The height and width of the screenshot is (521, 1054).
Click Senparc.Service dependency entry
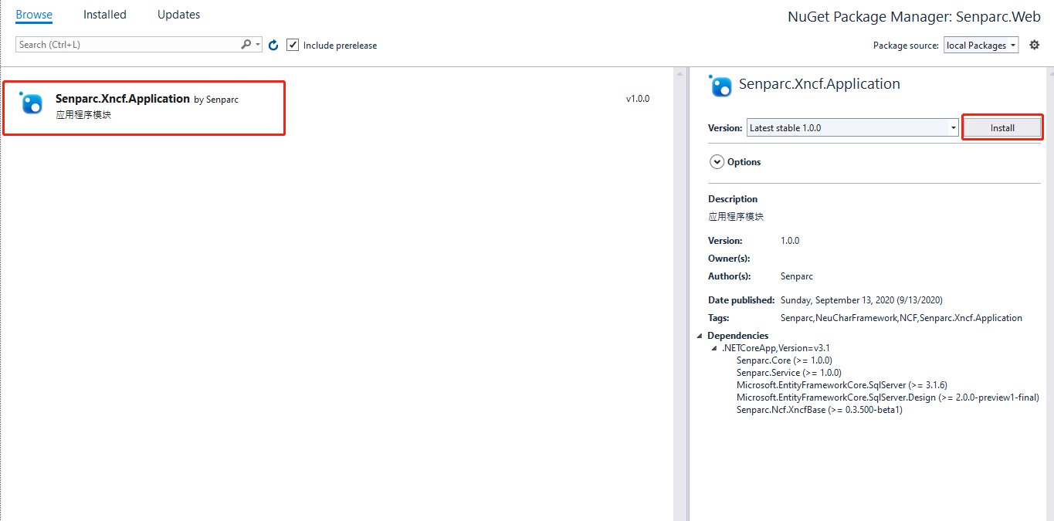(x=789, y=373)
